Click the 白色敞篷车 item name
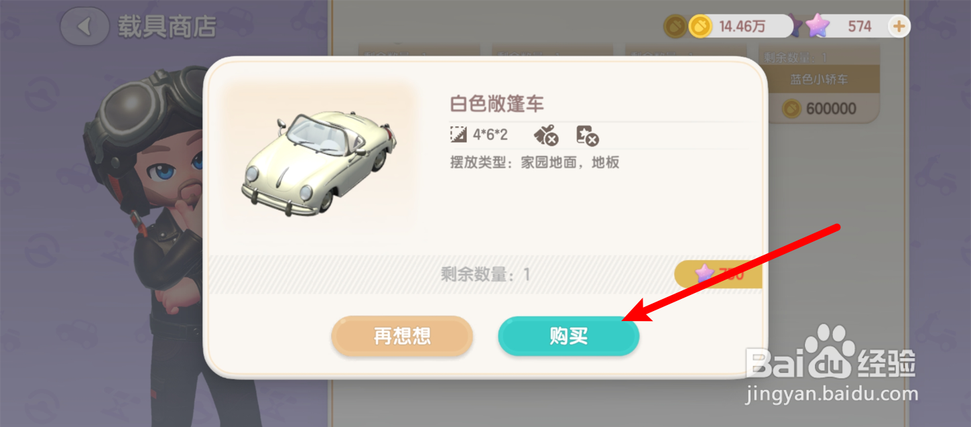This screenshot has width=971, height=427. (497, 104)
